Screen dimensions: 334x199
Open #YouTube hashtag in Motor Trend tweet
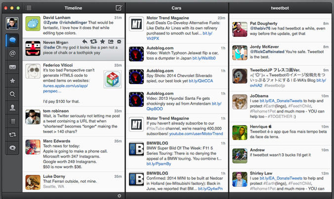click(x=155, y=128)
